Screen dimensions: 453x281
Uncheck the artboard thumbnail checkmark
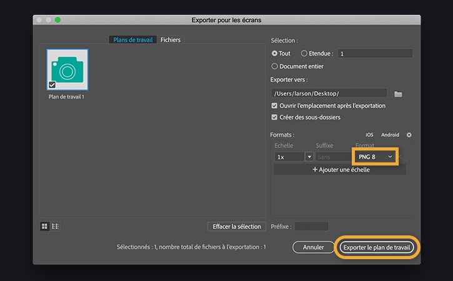pos(52,85)
